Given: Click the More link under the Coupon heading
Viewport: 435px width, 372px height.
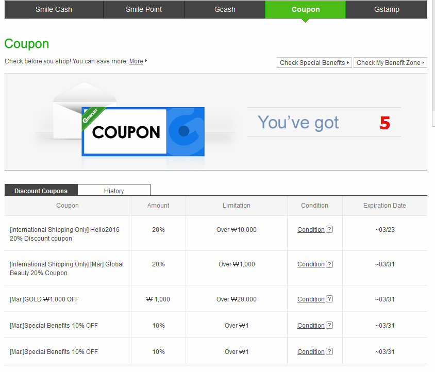Looking at the screenshot, I should (136, 61).
